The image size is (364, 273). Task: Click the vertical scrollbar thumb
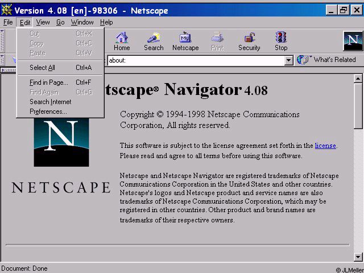(x=358, y=106)
